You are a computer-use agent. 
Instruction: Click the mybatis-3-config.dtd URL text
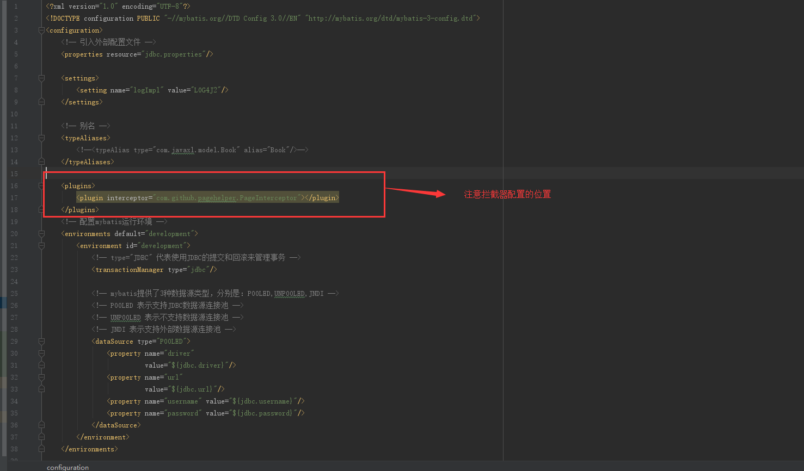(x=391, y=18)
